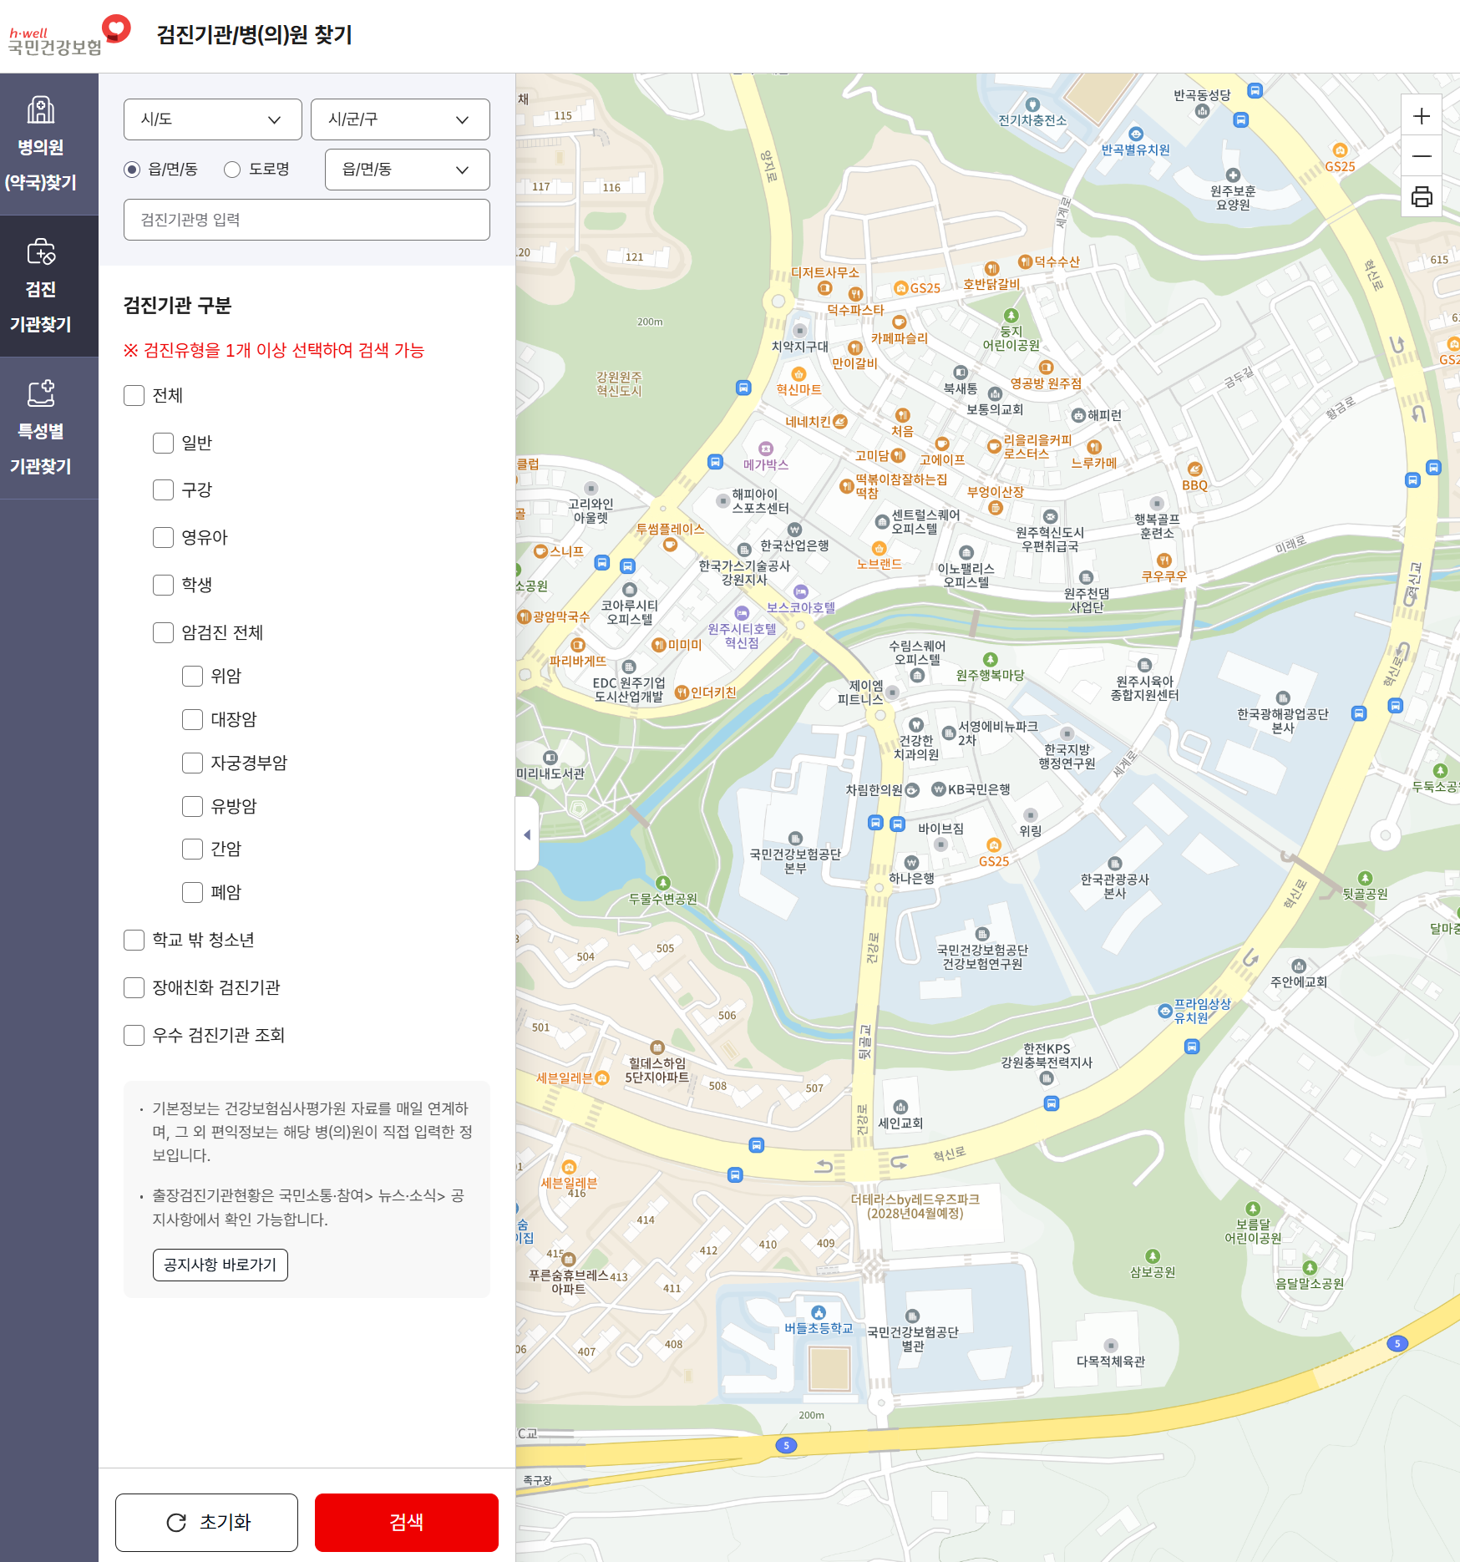
Task: Check the 대장암 checkbox
Action: coord(192,719)
